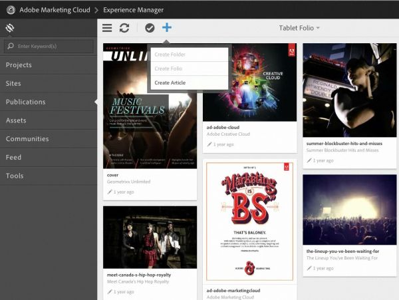Click the blue plus create icon
The image size is (399, 300).
167,27
